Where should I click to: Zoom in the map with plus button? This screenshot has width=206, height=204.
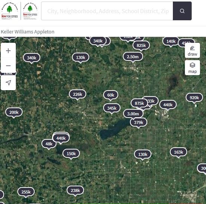point(8,51)
